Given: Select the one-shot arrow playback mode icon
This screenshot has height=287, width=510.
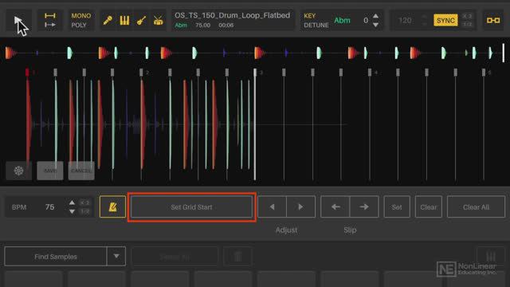Looking at the screenshot, I should pos(49,25).
